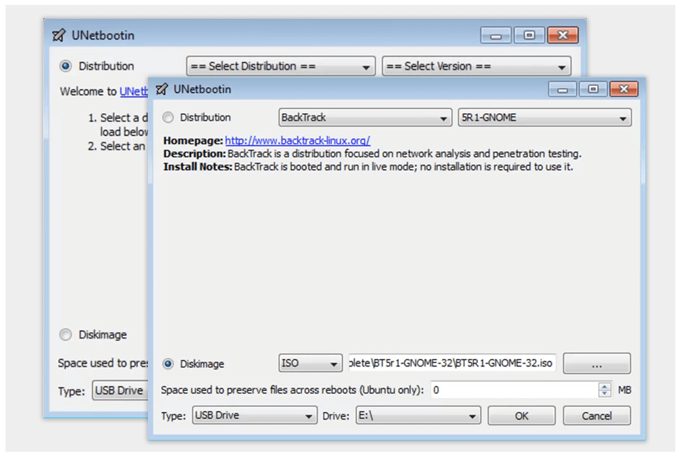683x458 pixels.
Task: Maximize the front UNetbootin window
Action: point(593,89)
